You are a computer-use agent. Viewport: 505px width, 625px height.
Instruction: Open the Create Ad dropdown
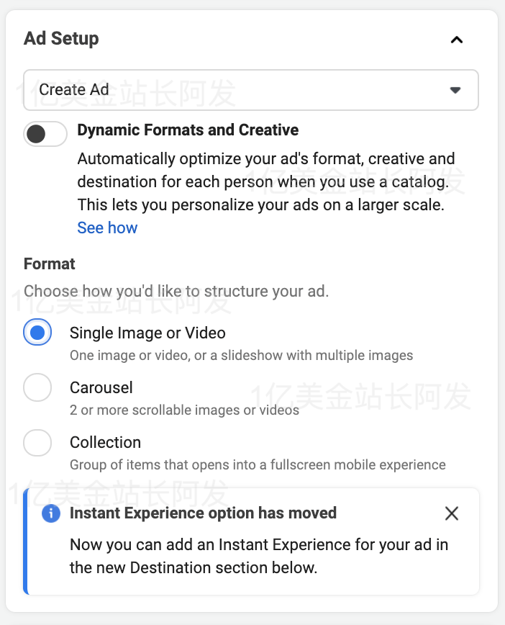(250, 90)
